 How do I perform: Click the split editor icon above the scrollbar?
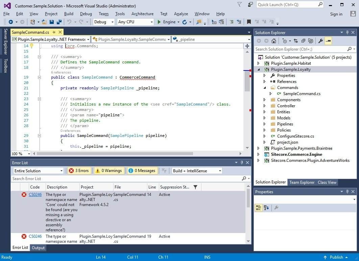click(247, 46)
